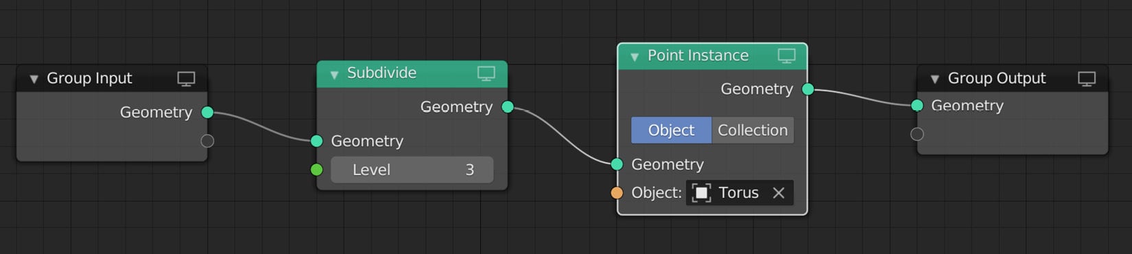
Task: Click the green Level input socket
Action: (x=316, y=170)
